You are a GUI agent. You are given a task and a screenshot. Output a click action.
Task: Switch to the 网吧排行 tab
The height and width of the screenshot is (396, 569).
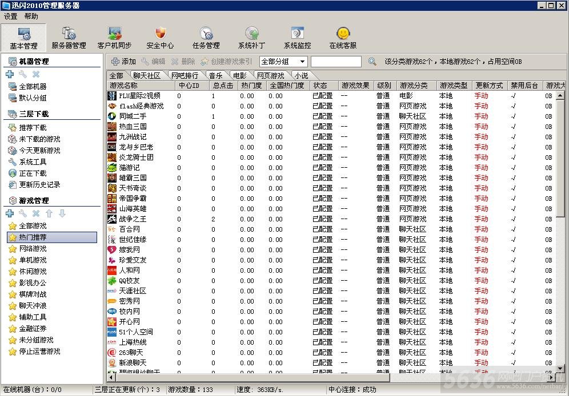185,75
